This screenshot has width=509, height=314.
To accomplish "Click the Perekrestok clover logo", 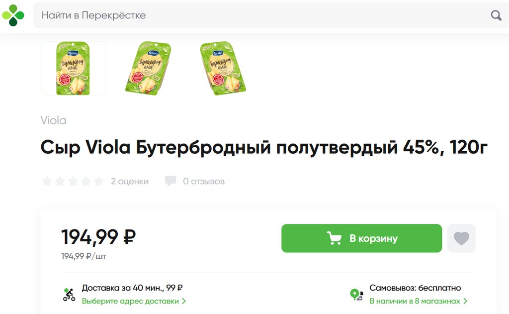I will tap(13, 15).
